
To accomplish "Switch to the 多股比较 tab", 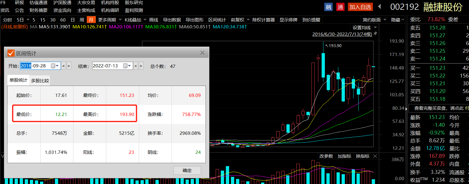I will (40, 81).
